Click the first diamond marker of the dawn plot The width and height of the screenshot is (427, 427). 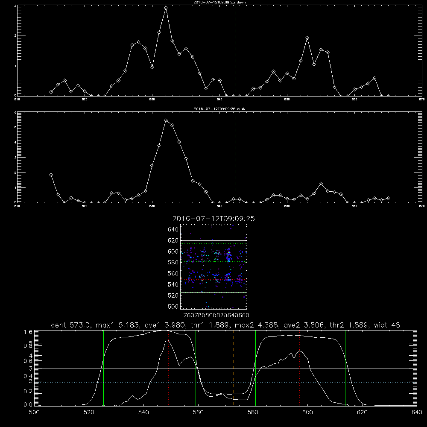[x=51, y=92]
